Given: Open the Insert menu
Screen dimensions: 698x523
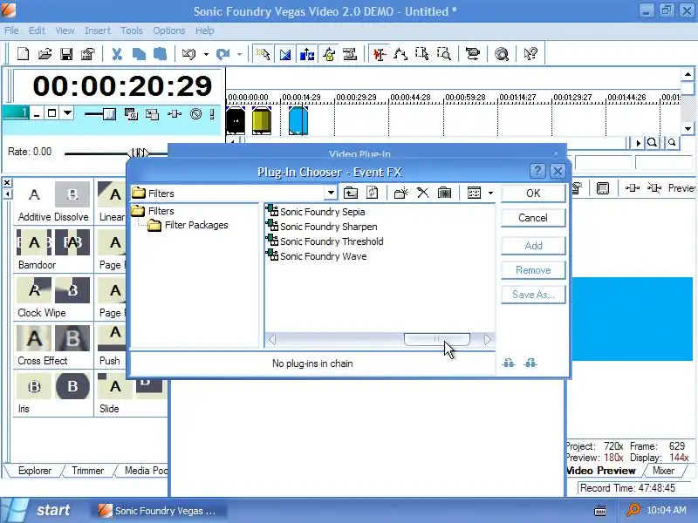Looking at the screenshot, I should 98,31.
